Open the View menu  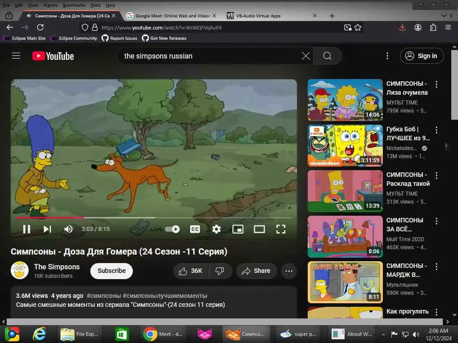click(x=33, y=5)
